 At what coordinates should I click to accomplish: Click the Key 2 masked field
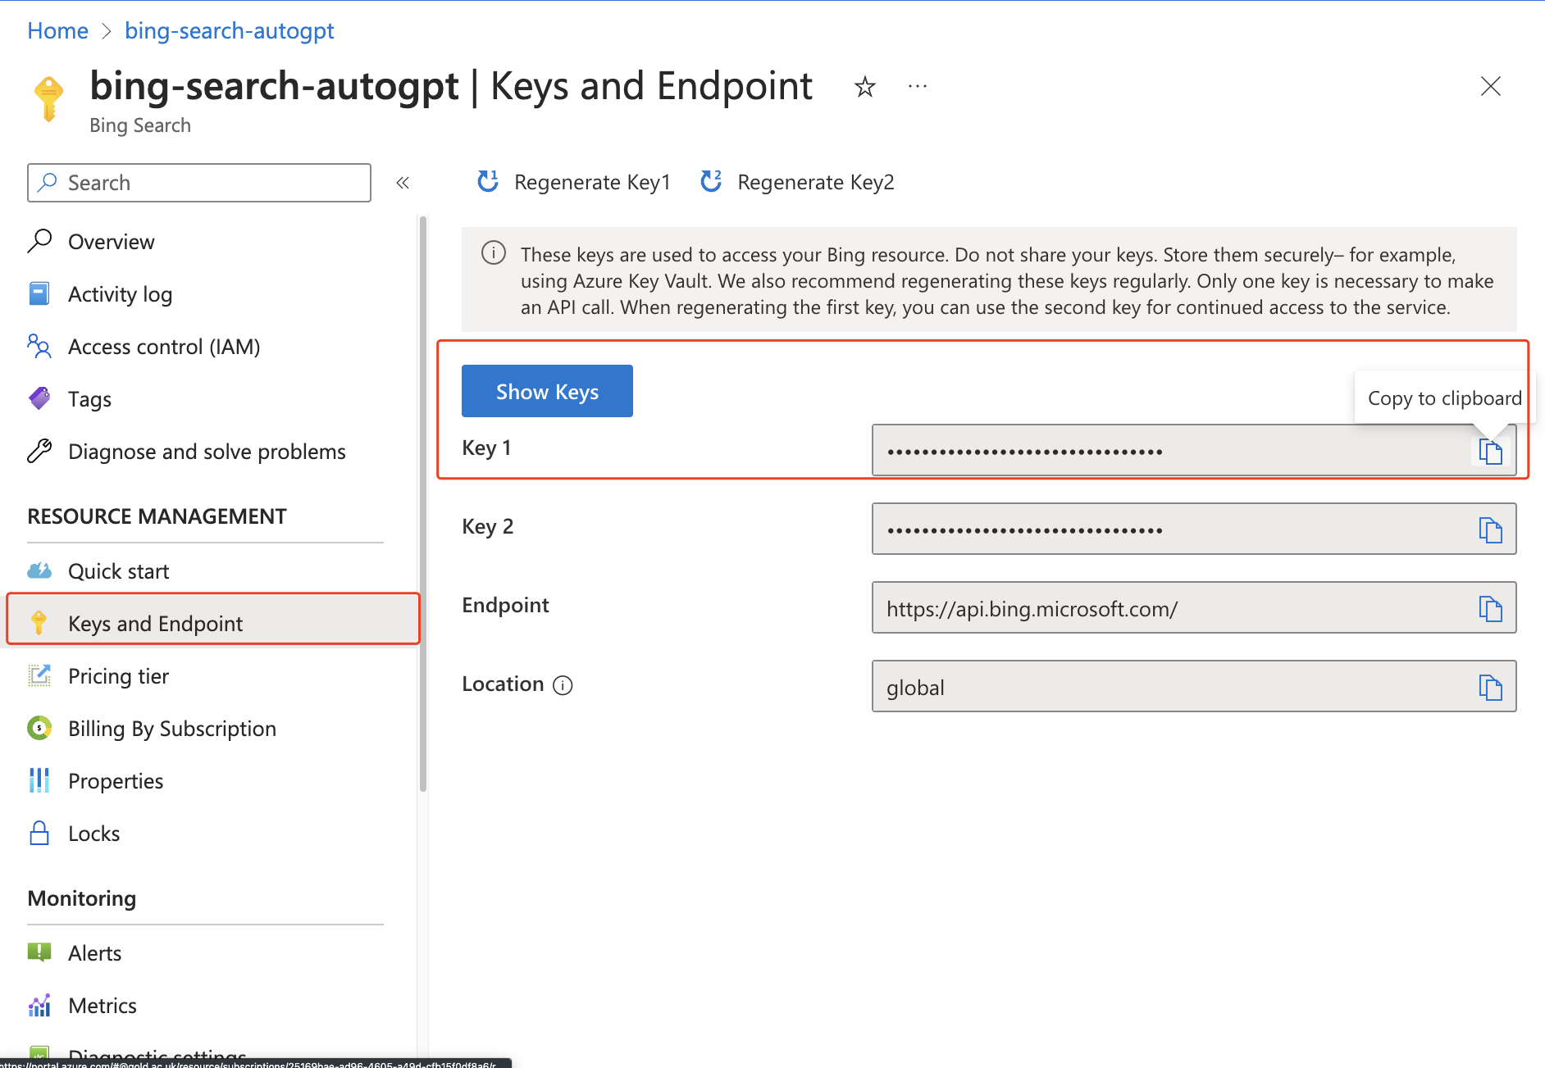1194,529
